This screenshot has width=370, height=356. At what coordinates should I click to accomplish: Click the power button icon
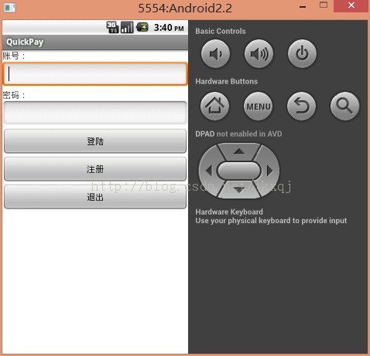(302, 54)
